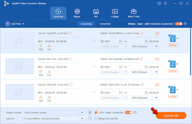Open WAV format icon for Sound Effects row

point(172,38)
